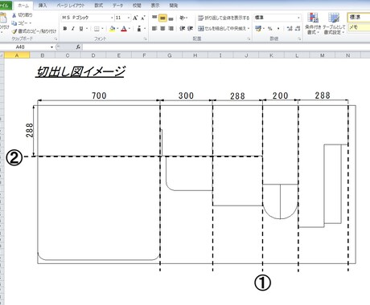
Task: Click the select-all corner of the sheet
Action: [2, 55]
